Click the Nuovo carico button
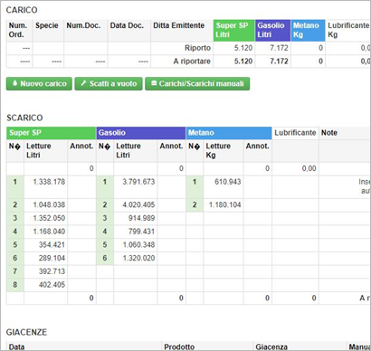The width and height of the screenshot is (371, 351). click(x=39, y=83)
